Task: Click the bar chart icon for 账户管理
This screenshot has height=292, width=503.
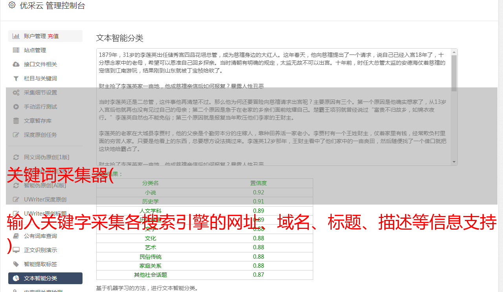Action: (x=16, y=36)
